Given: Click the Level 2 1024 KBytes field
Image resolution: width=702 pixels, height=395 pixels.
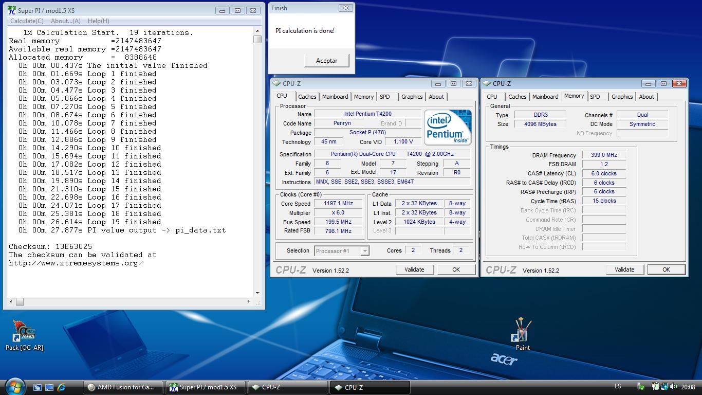Looking at the screenshot, I should pyautogui.click(x=419, y=222).
